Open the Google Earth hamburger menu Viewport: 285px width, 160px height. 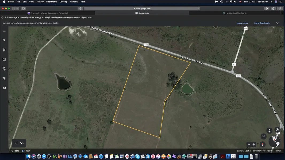[x=4, y=31]
